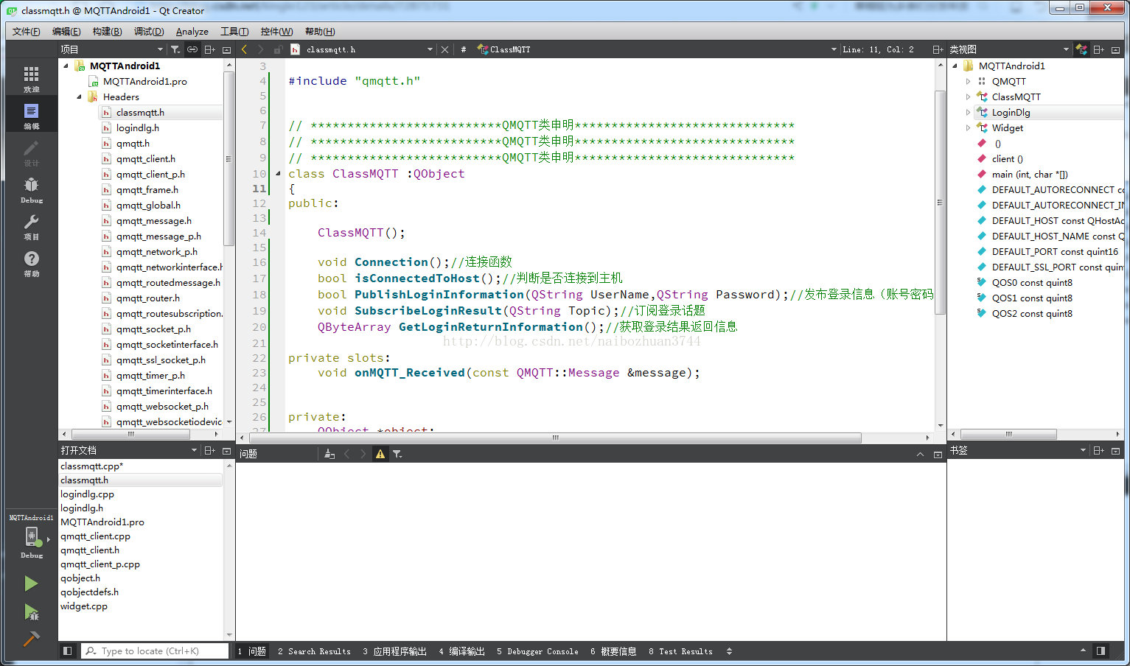Screen dimensions: 1130x666
Task: Click the editor horizontal scrollbar thumb
Action: (x=556, y=438)
